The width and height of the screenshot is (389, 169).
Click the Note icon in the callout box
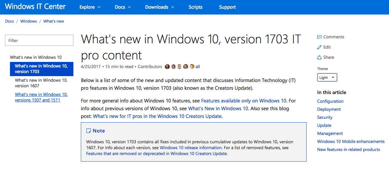coord(89,131)
